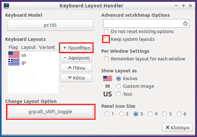Click the Layout column header

[29, 47]
